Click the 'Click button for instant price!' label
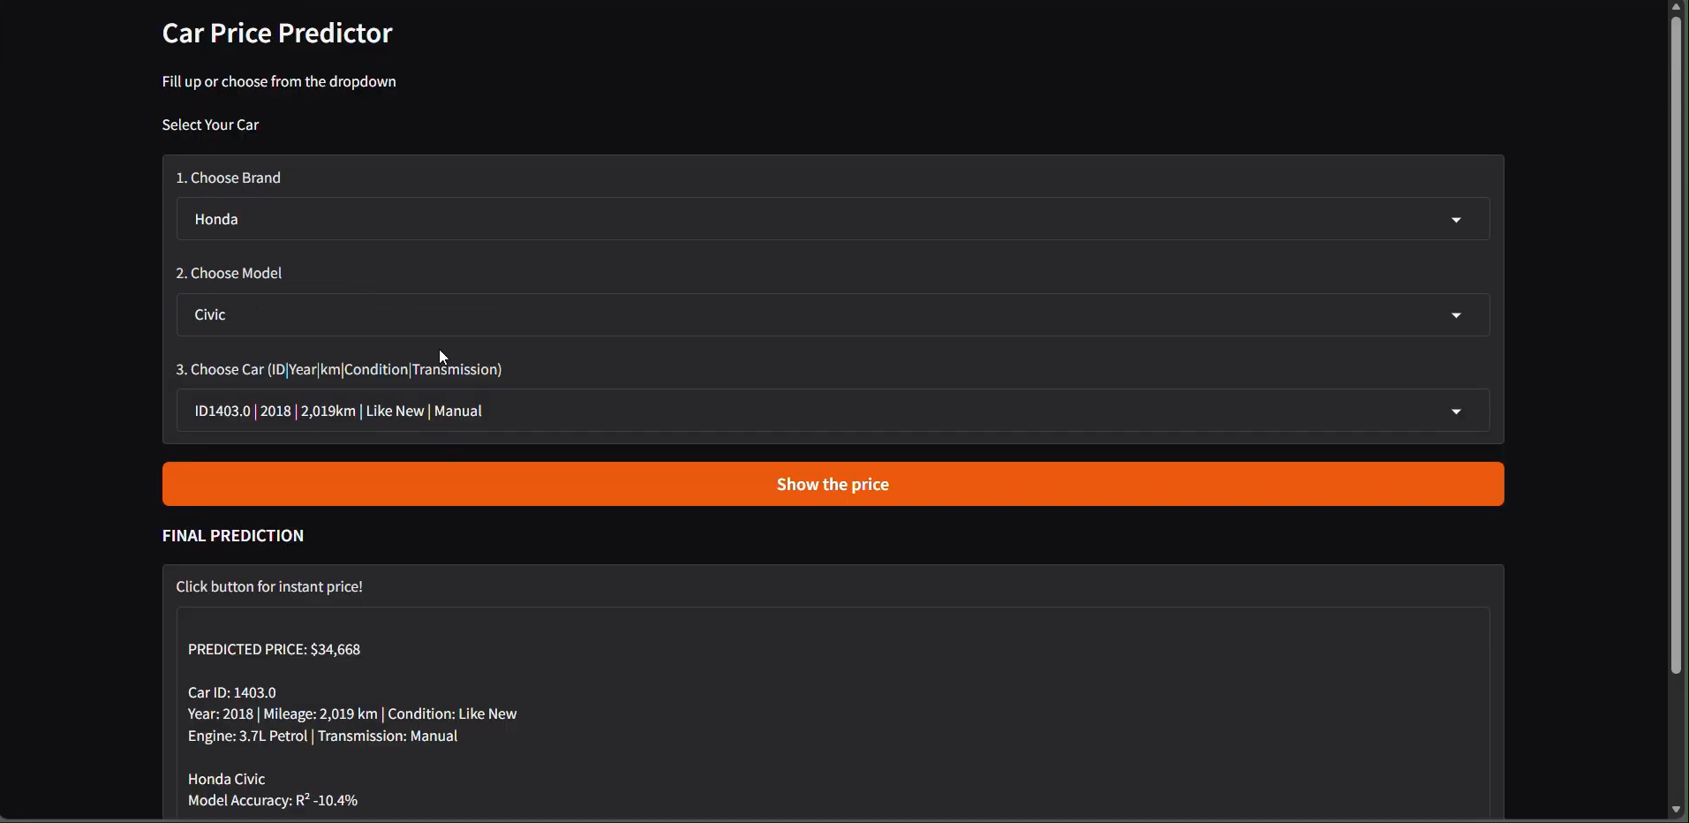1689x823 pixels. pos(269,587)
